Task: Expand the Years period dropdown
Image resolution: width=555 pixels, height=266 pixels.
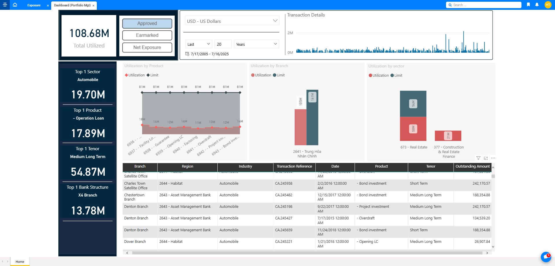Action: pos(256,44)
